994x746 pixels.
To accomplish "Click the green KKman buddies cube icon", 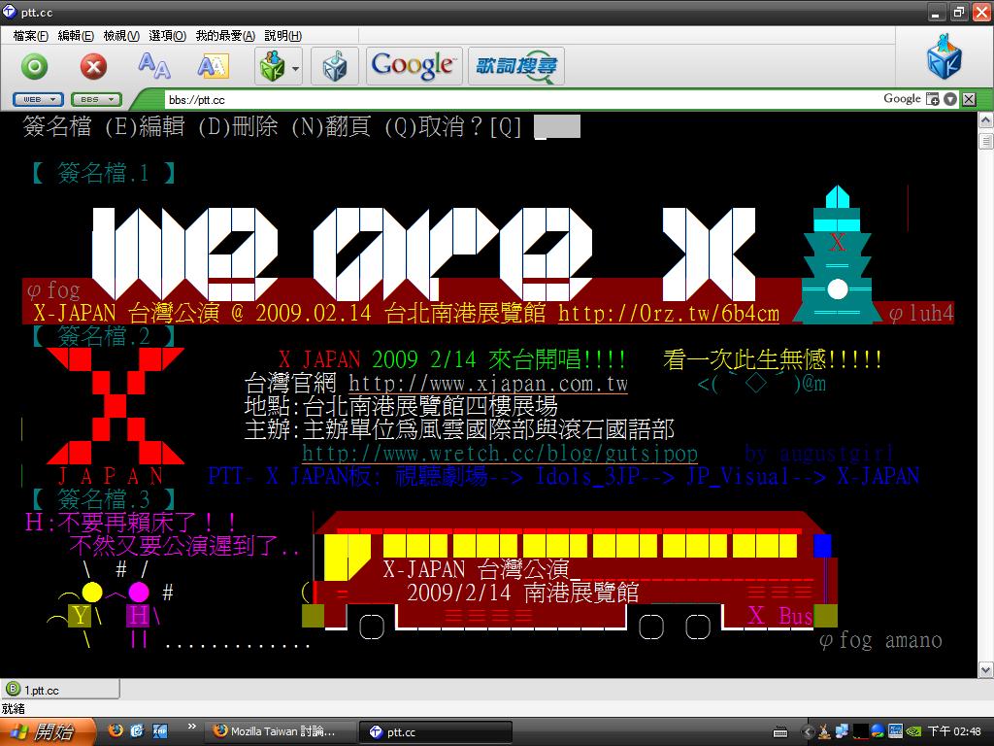I will point(272,66).
